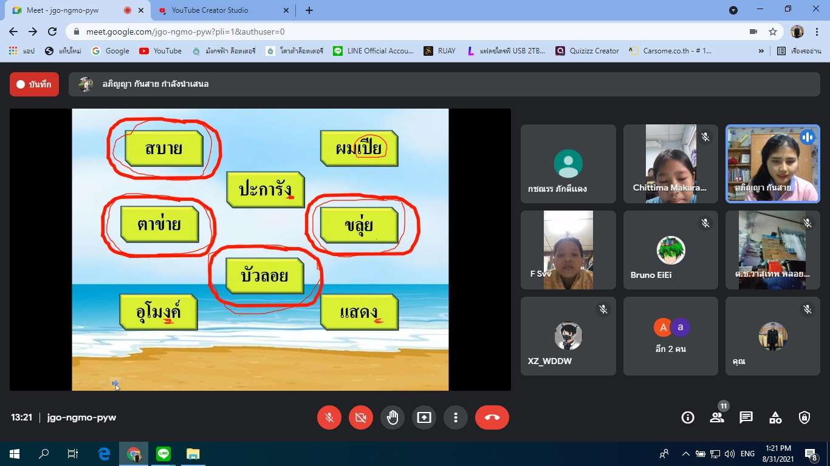Open meeting details info icon
This screenshot has width=830, height=466.
point(688,417)
